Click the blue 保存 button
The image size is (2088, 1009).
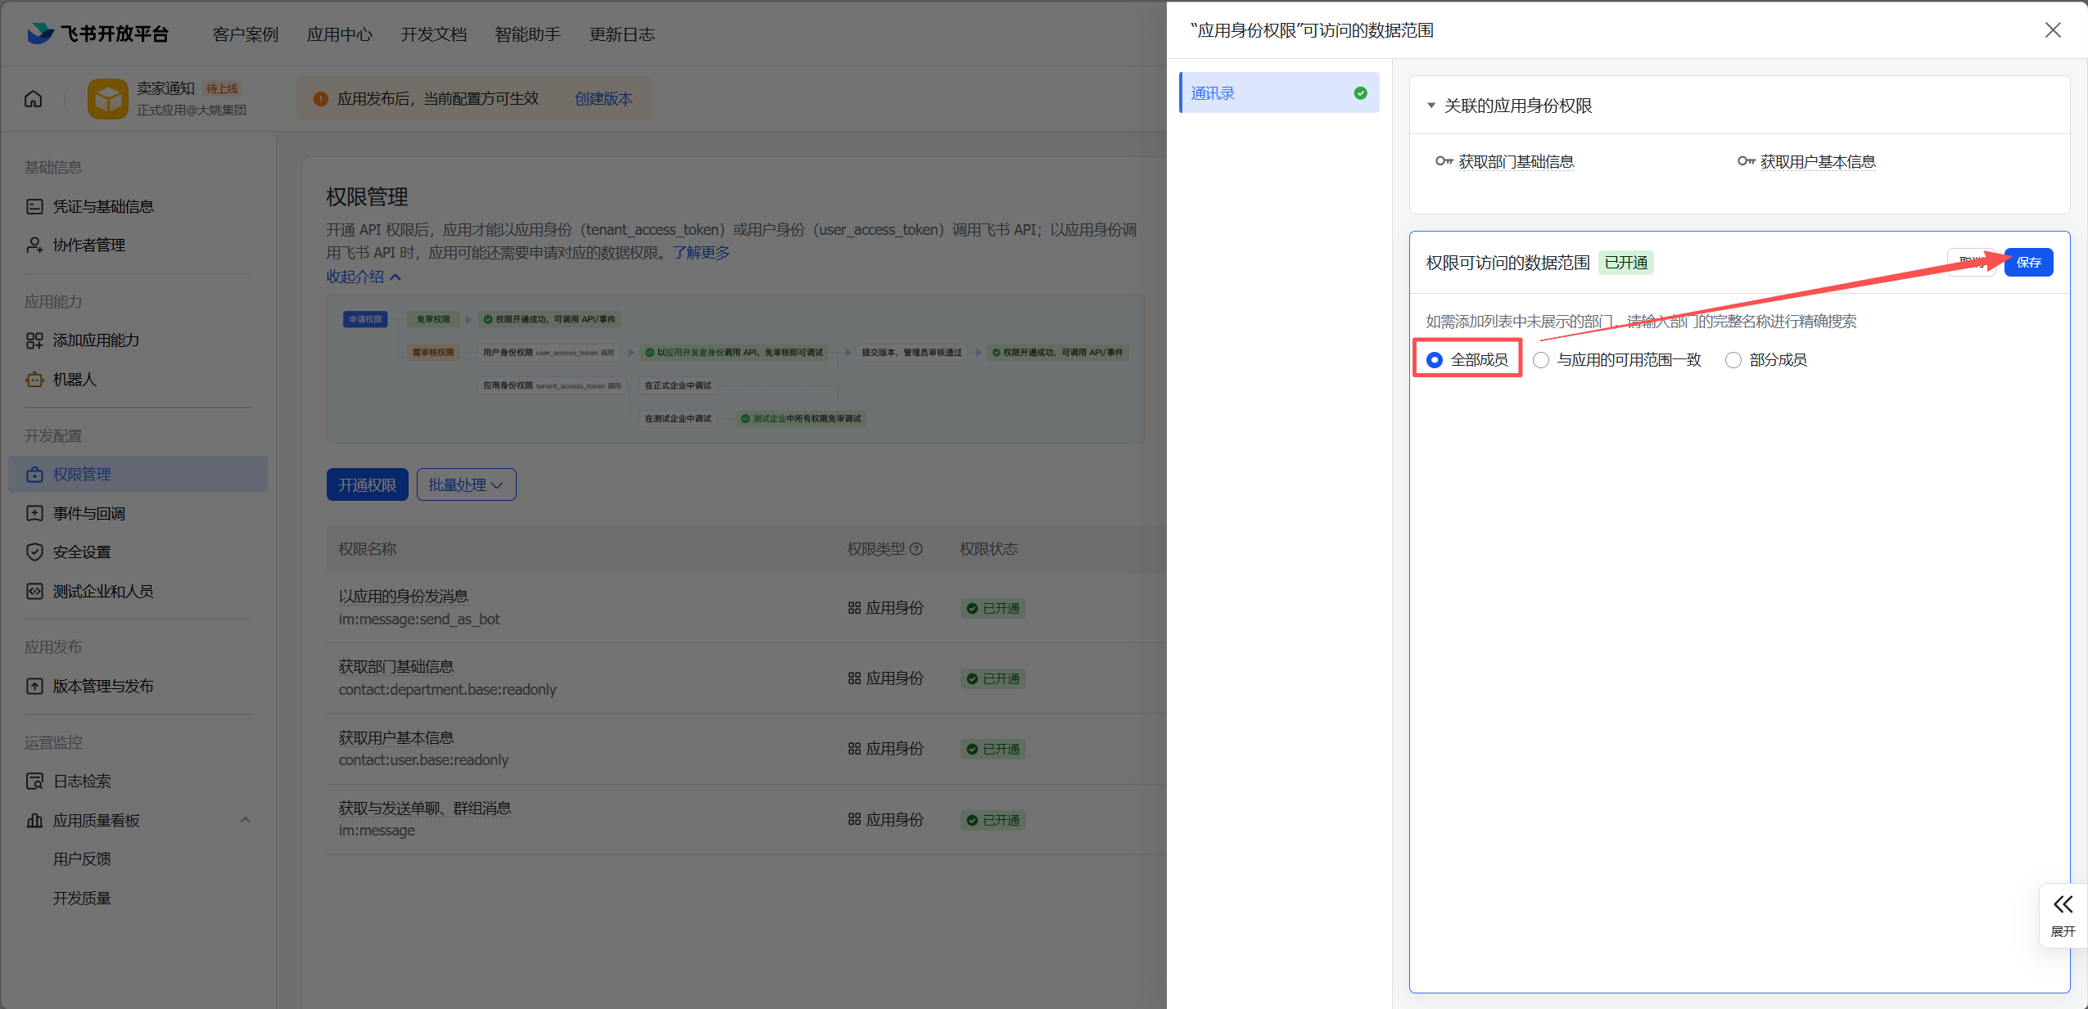pyautogui.click(x=2028, y=263)
